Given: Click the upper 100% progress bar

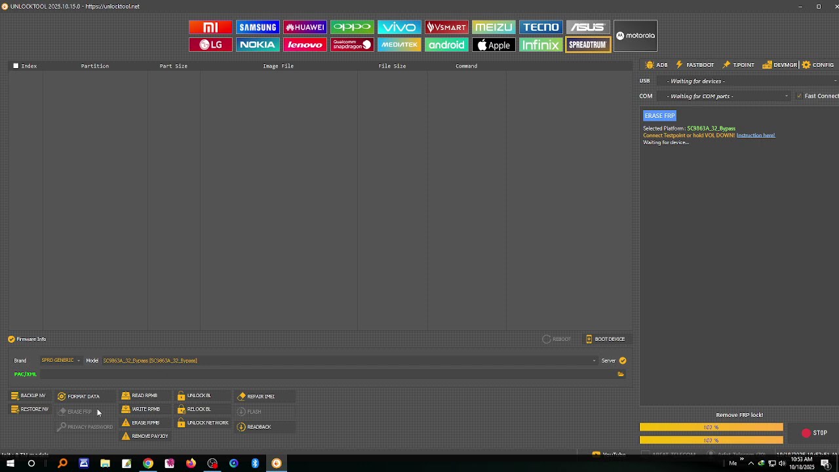Looking at the screenshot, I should click(711, 427).
